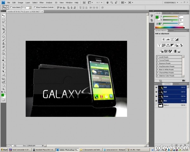Viewport: 190px width, 152px height.
Task: Expand the Levels Presets list
Action: [x=158, y=57]
